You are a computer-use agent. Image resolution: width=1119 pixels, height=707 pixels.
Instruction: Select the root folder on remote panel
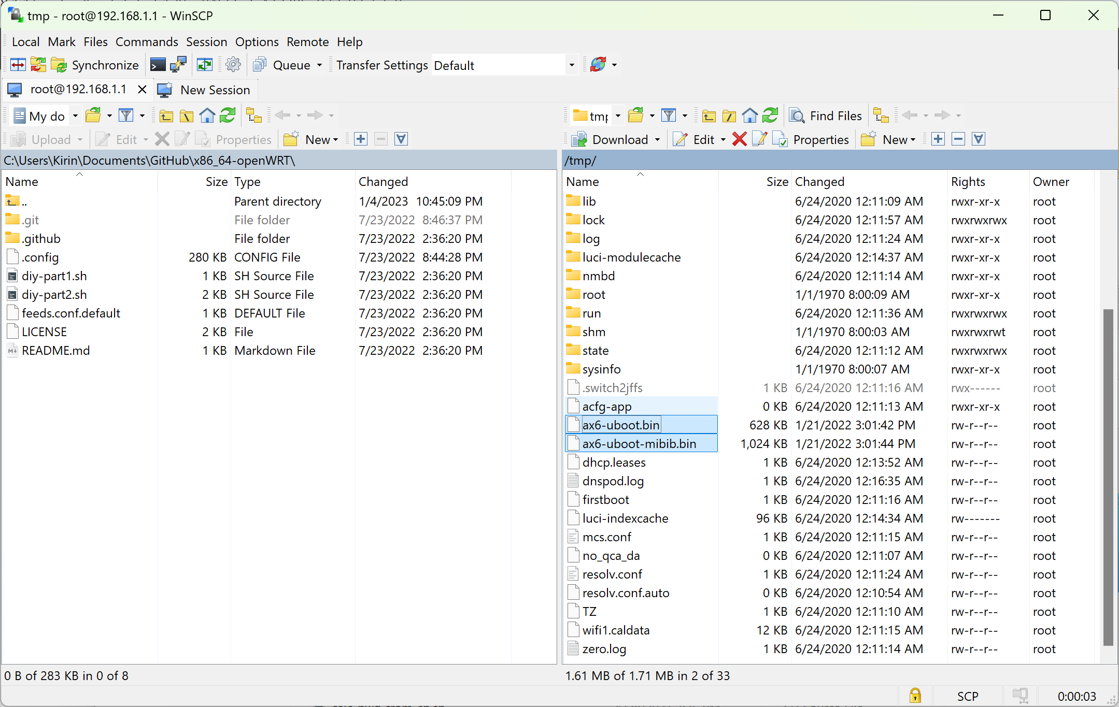[x=592, y=293]
